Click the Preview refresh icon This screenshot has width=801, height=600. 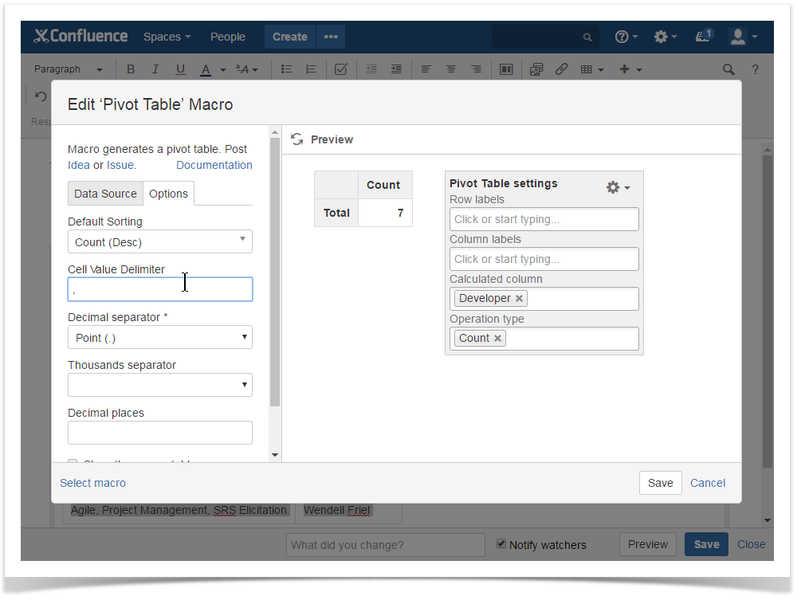pyautogui.click(x=297, y=139)
